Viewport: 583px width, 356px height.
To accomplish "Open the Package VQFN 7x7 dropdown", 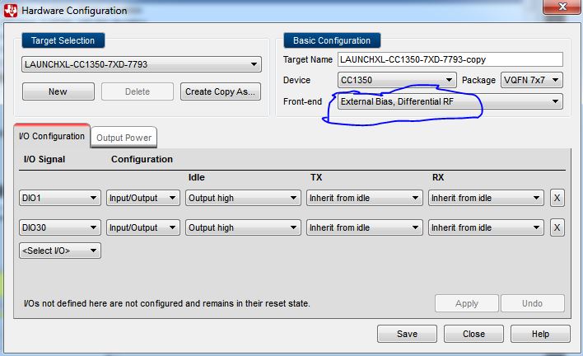I will pyautogui.click(x=532, y=80).
